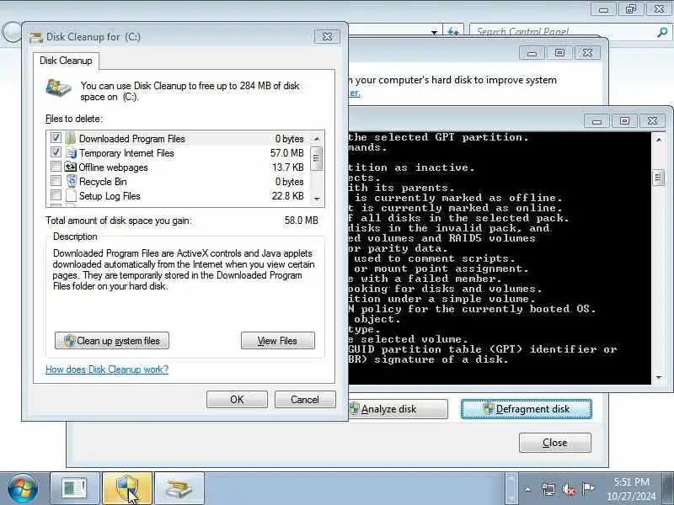Uncheck Temporary Internet Files checkbox

(x=56, y=152)
